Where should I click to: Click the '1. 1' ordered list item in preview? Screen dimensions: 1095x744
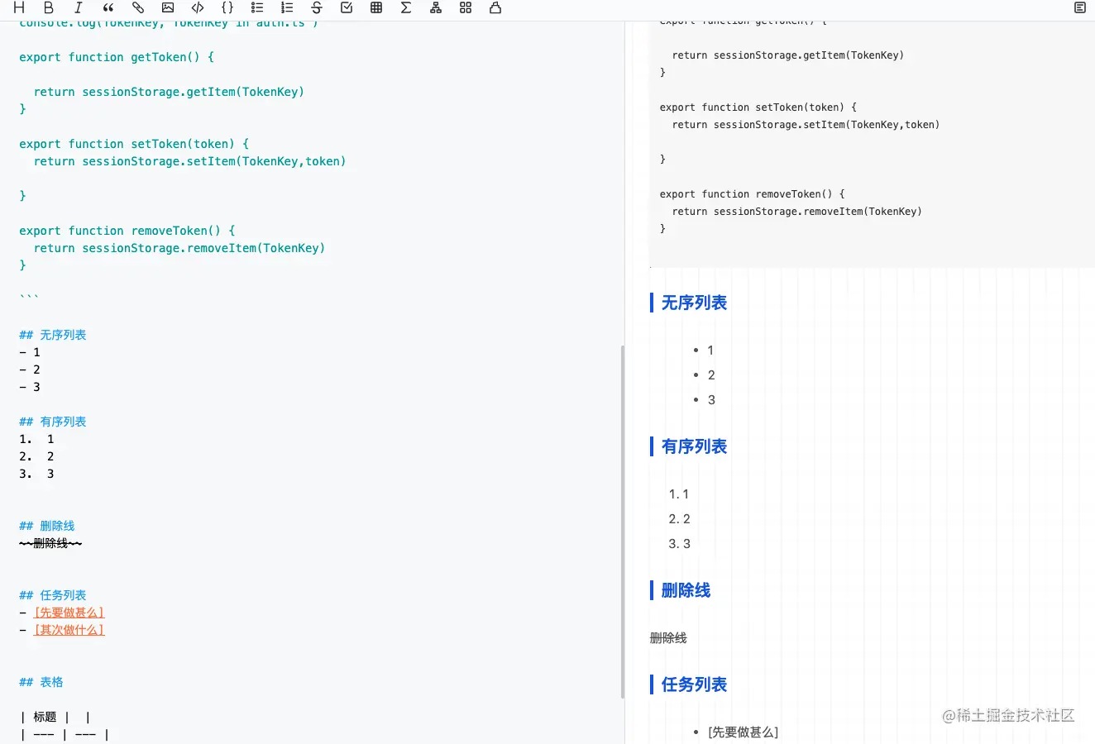(x=679, y=494)
